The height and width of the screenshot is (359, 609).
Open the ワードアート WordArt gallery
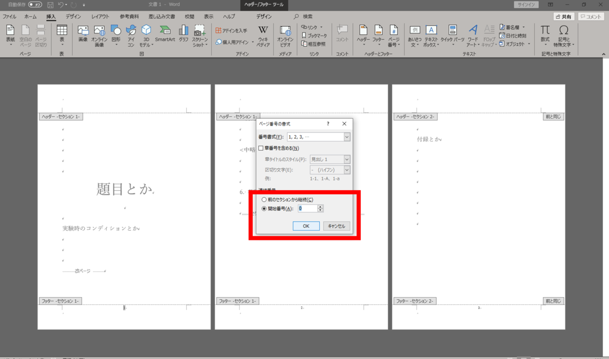(473, 35)
